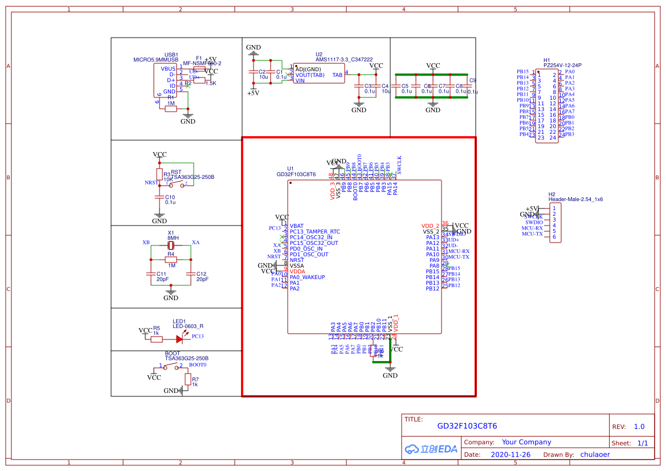Click the date 2020-11-26 in title block
This screenshot has height=471, width=666.
(x=510, y=455)
